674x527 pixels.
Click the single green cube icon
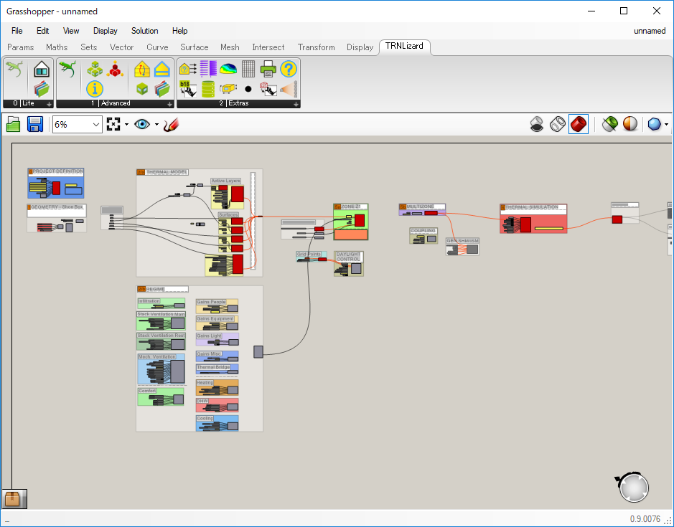pyautogui.click(x=142, y=89)
